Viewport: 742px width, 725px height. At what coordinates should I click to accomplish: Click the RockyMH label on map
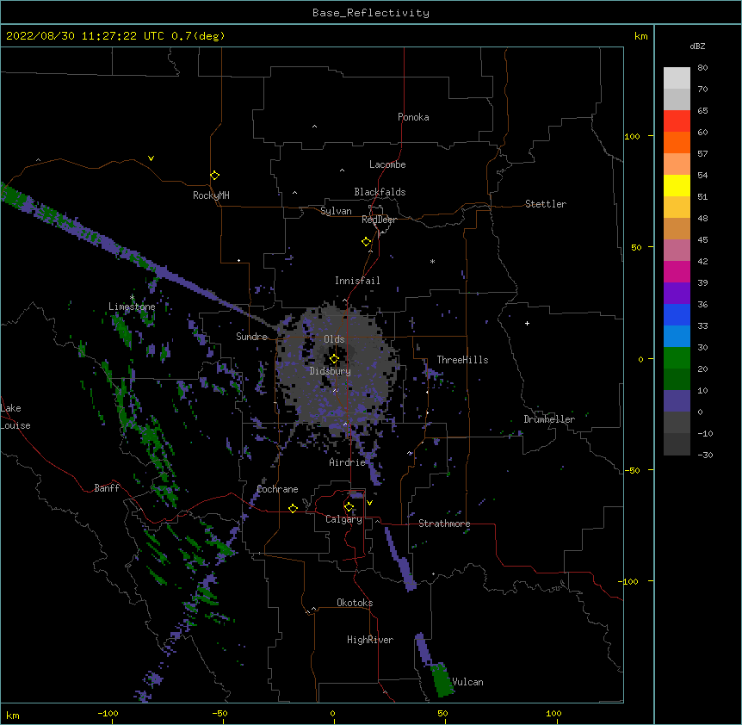pos(211,195)
